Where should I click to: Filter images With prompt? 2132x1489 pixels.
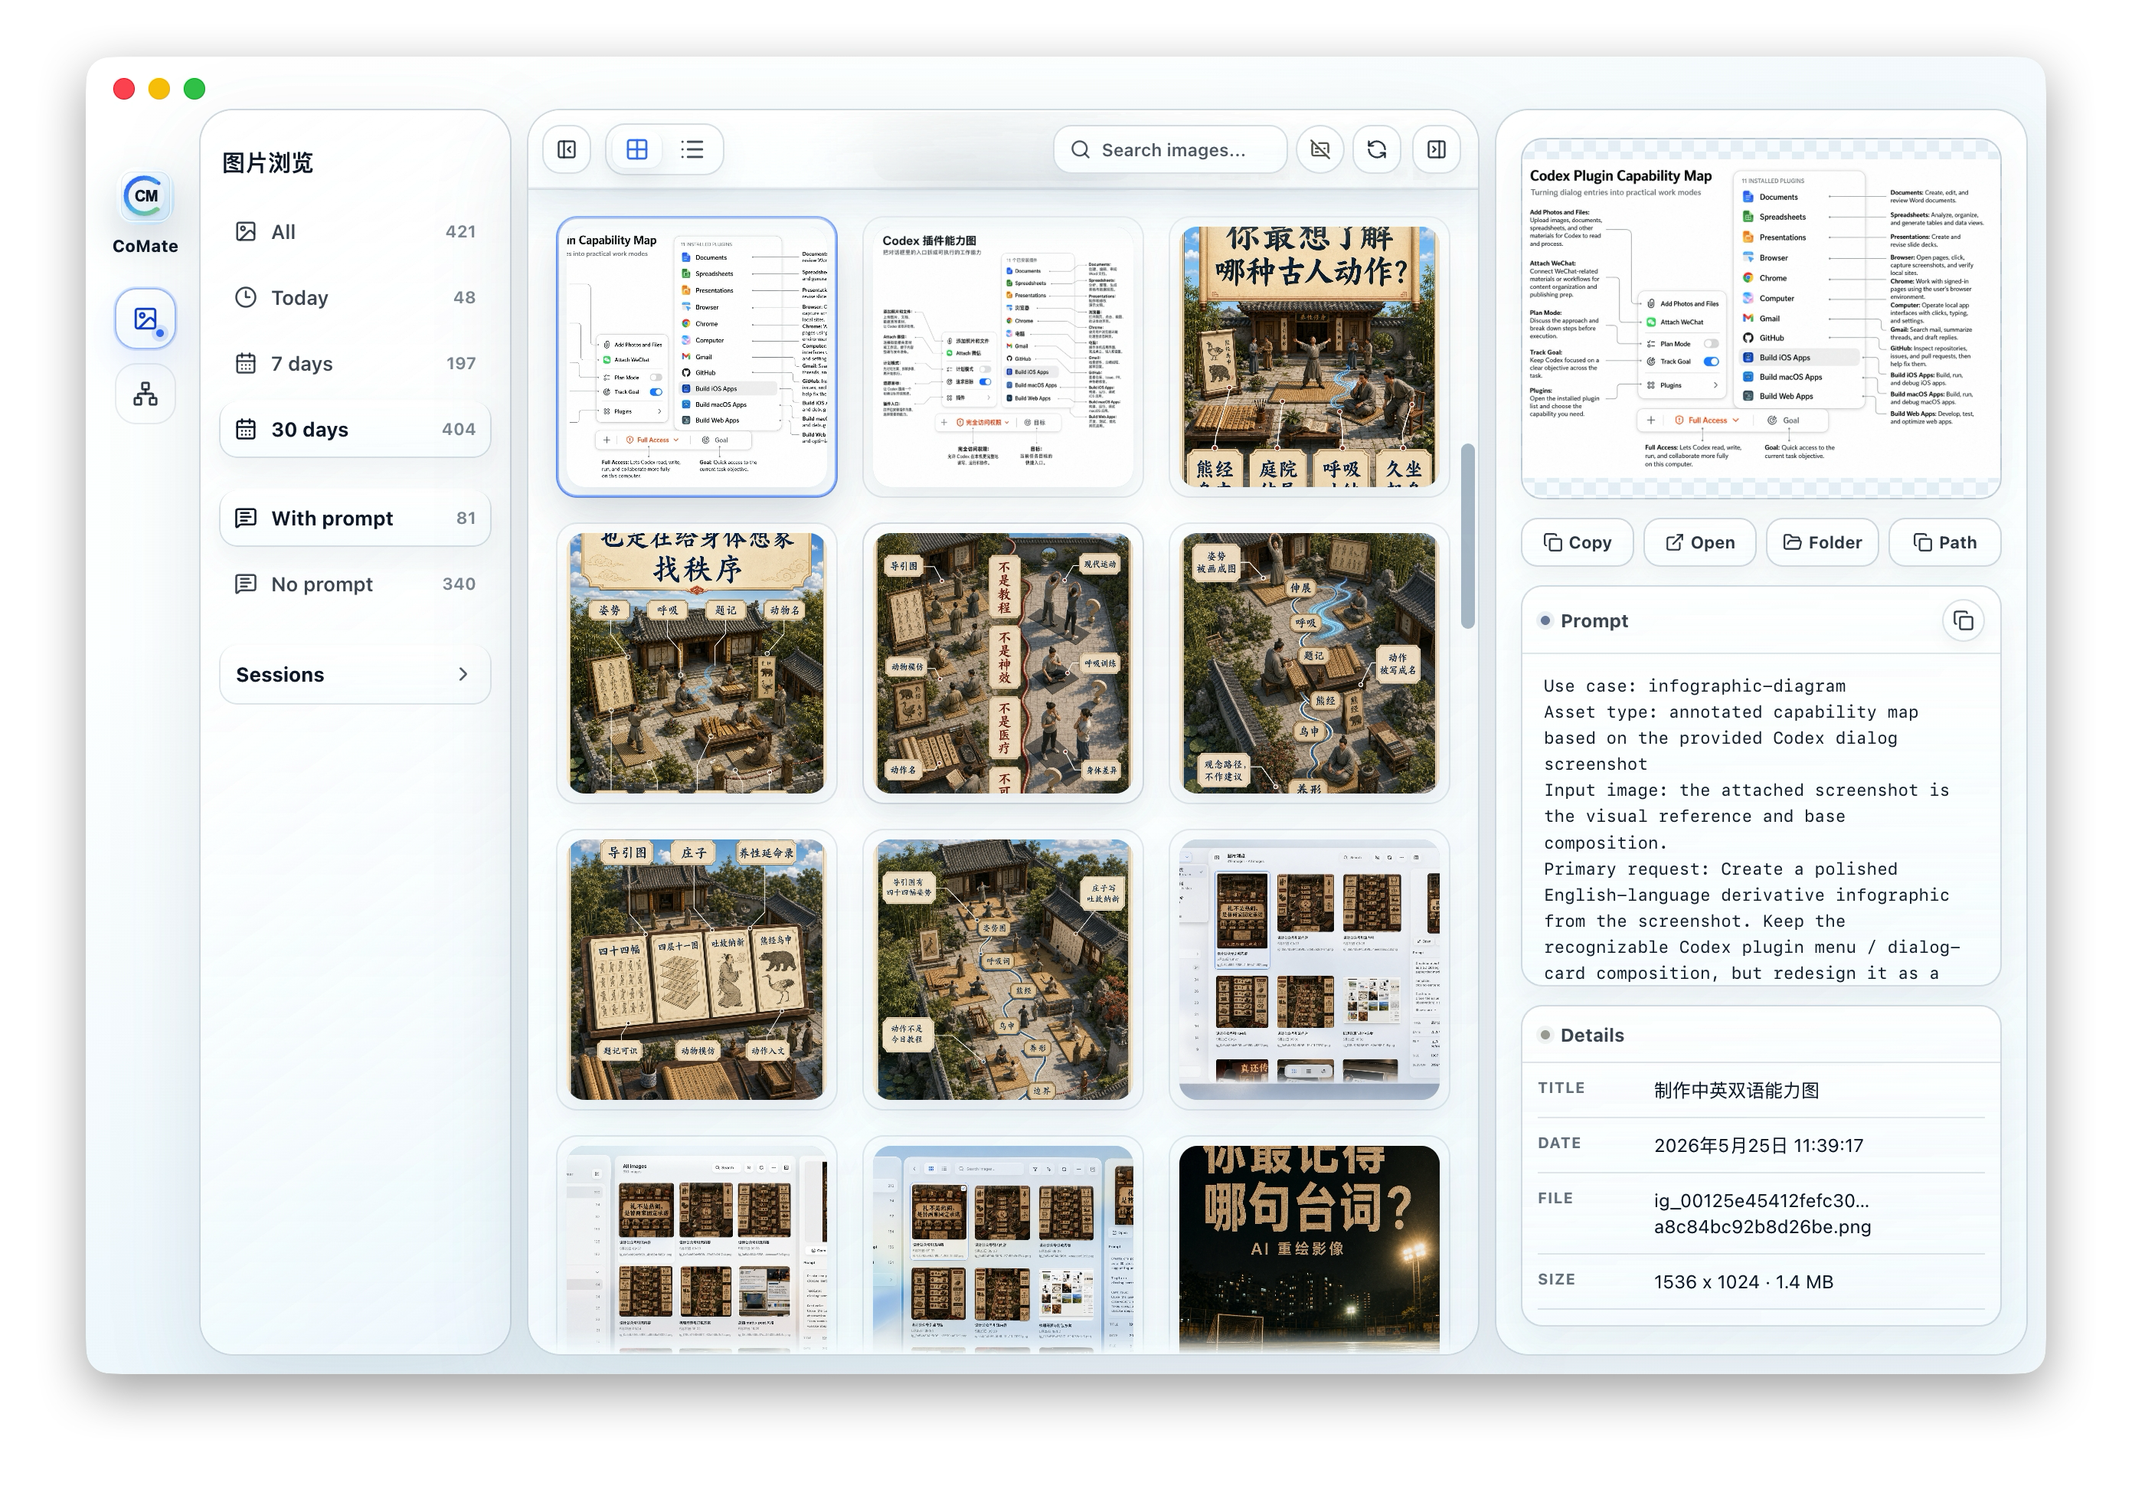[355, 519]
